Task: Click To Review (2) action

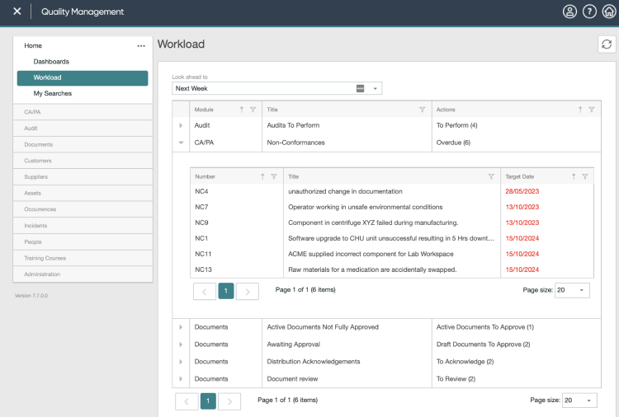Action: 456,379
